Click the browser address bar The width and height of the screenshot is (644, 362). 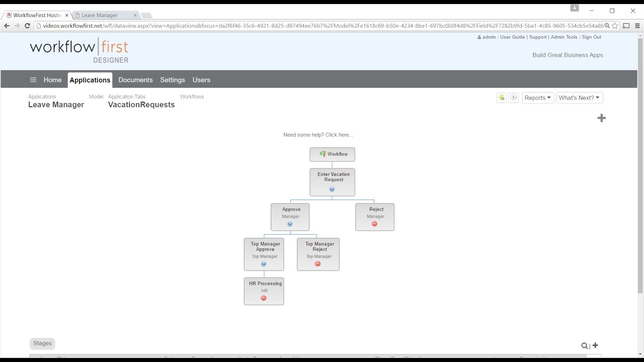(322, 26)
